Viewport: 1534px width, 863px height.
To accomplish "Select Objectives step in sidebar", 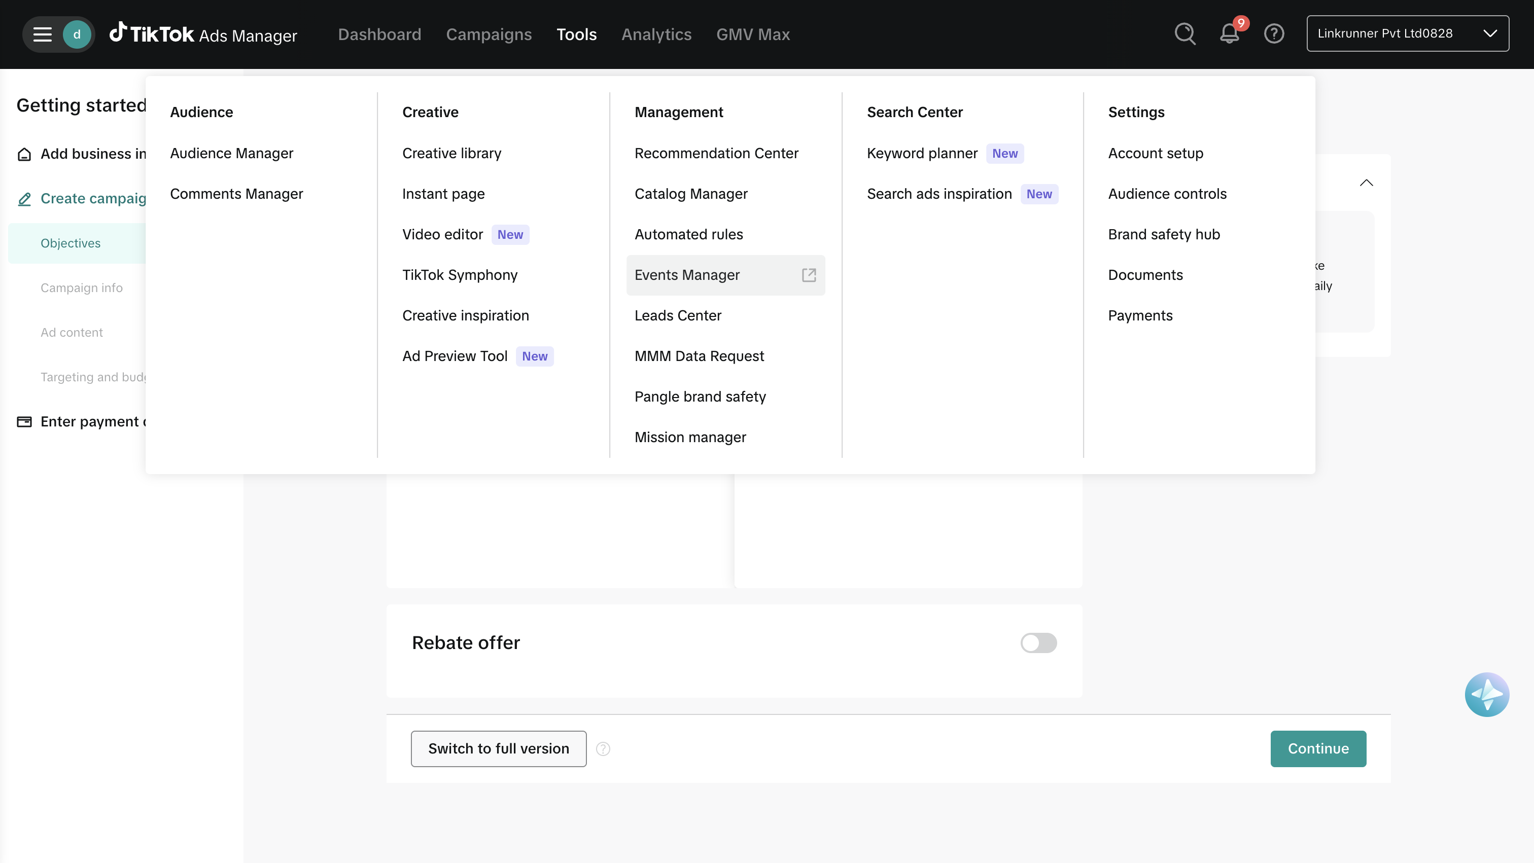I will coord(77,243).
